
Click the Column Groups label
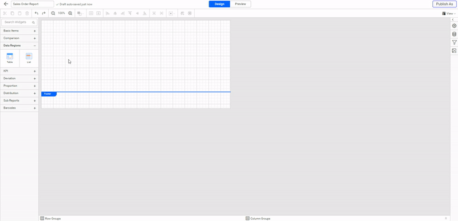pos(260,218)
